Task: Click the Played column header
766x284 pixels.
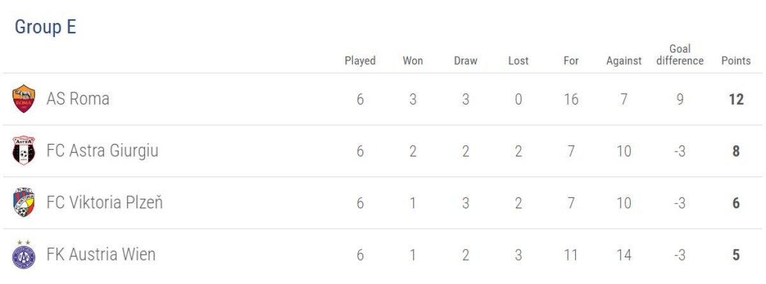Action: 360,61
